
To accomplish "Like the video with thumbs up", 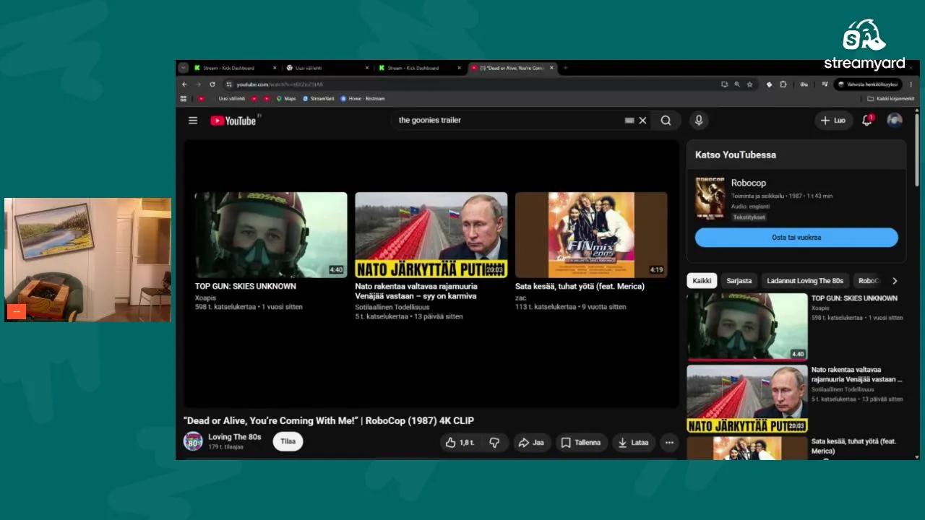I will point(459,443).
